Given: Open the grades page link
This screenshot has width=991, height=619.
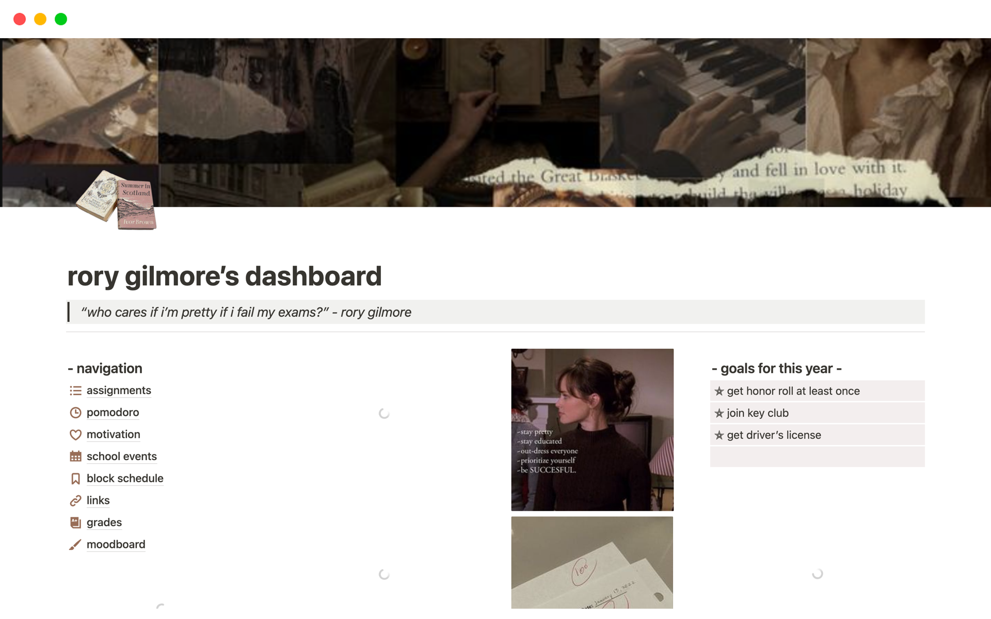Looking at the screenshot, I should [x=104, y=523].
